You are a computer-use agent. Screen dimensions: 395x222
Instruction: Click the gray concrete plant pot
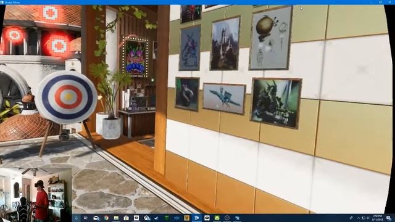(x=111, y=128)
